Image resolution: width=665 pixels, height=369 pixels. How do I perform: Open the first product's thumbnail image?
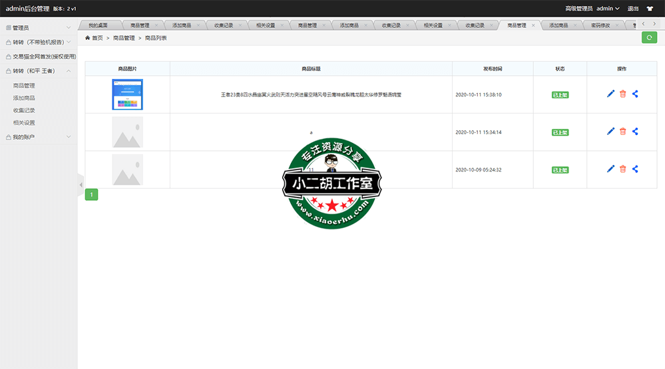pos(127,94)
